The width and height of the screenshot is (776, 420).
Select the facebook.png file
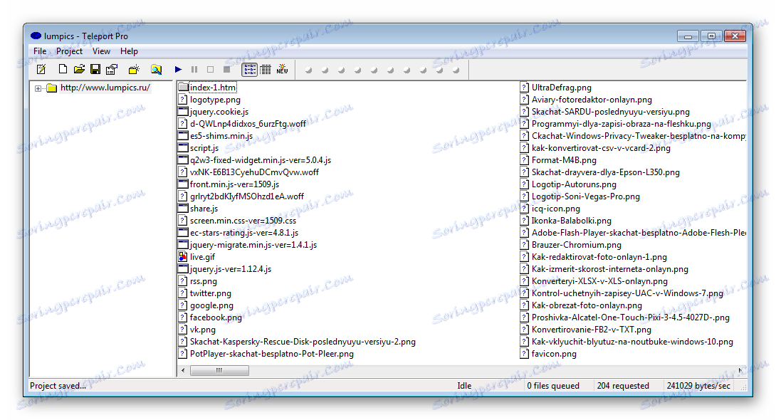click(216, 317)
